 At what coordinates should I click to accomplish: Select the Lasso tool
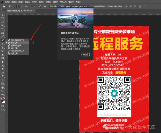tap(3, 22)
